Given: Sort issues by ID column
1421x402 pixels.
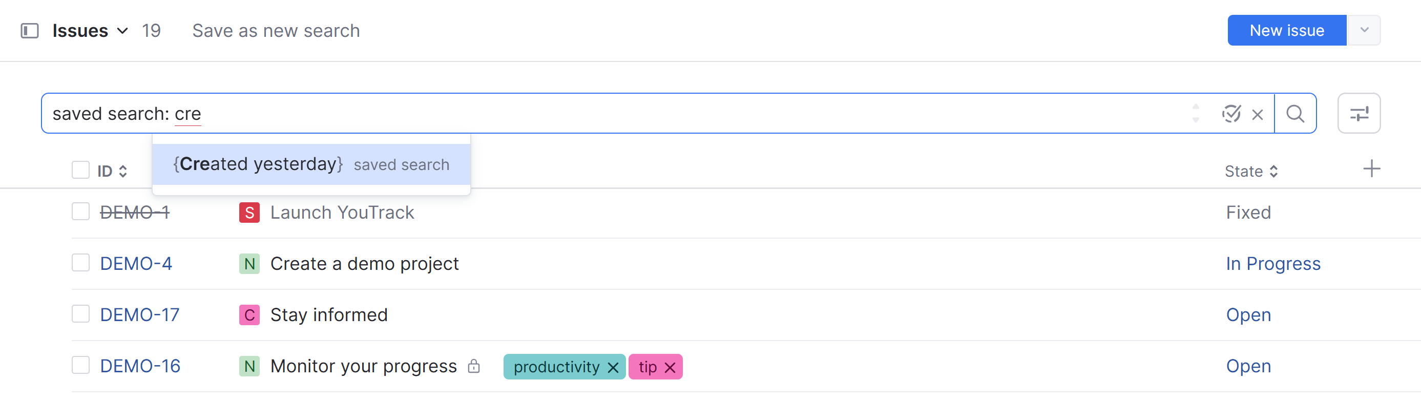Looking at the screenshot, I should (112, 172).
